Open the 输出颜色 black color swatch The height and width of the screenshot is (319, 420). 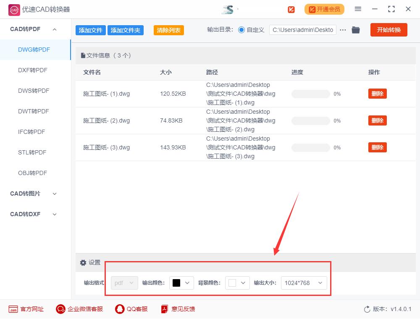[x=181, y=282]
